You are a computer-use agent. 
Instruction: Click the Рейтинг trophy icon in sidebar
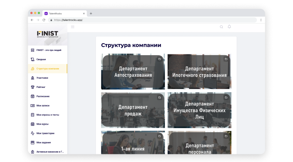click(33, 87)
